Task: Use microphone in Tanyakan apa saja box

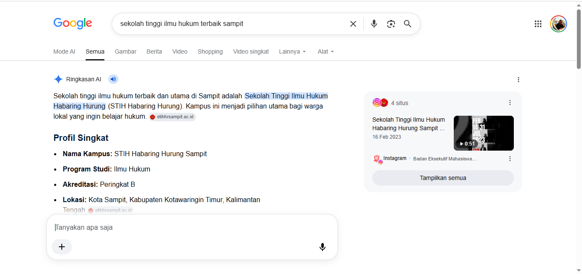Action: click(323, 247)
